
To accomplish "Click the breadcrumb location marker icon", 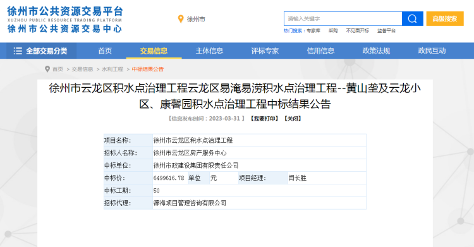I will [47, 69].
